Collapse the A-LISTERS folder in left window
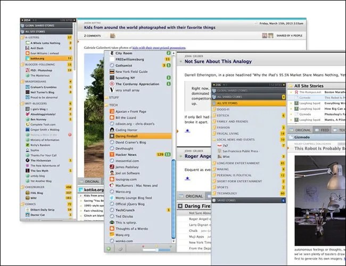This screenshot has height=266, width=346. point(22,37)
